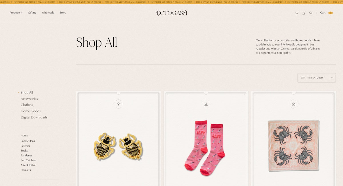This screenshot has height=186, width=343.
Task: Open the Sort By Featured dropdown
Action: tap(317, 78)
